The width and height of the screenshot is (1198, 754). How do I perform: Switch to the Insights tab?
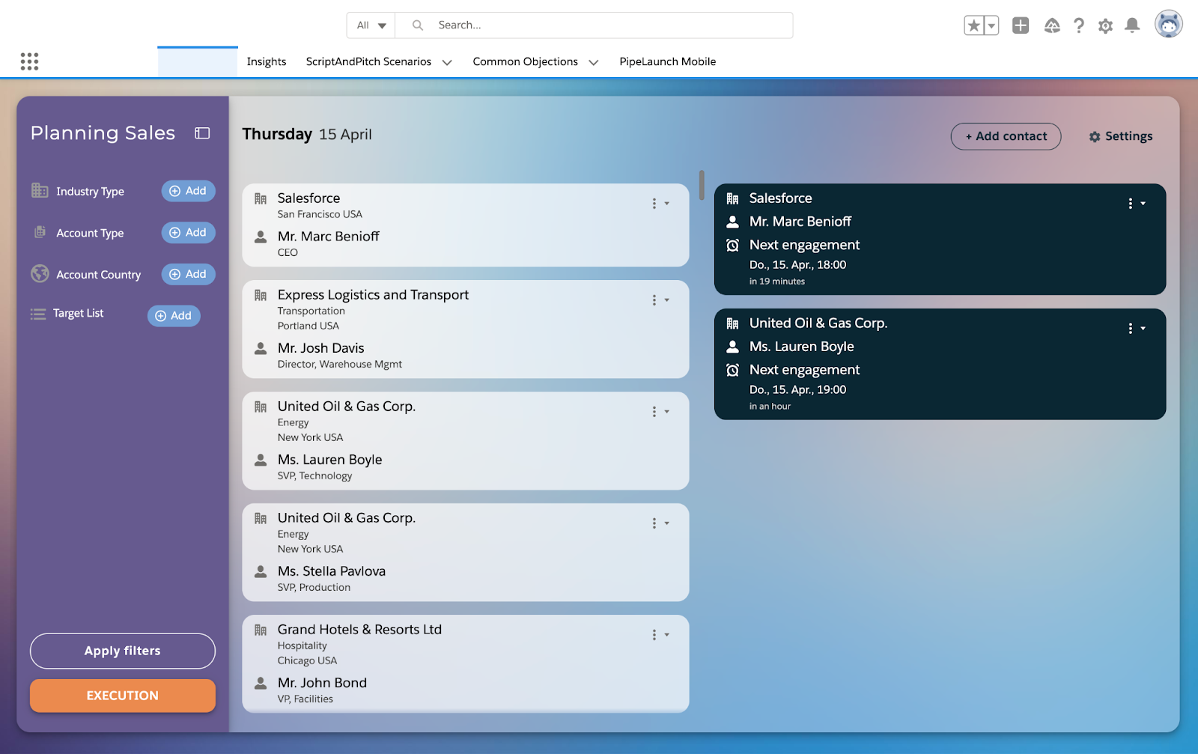point(267,61)
